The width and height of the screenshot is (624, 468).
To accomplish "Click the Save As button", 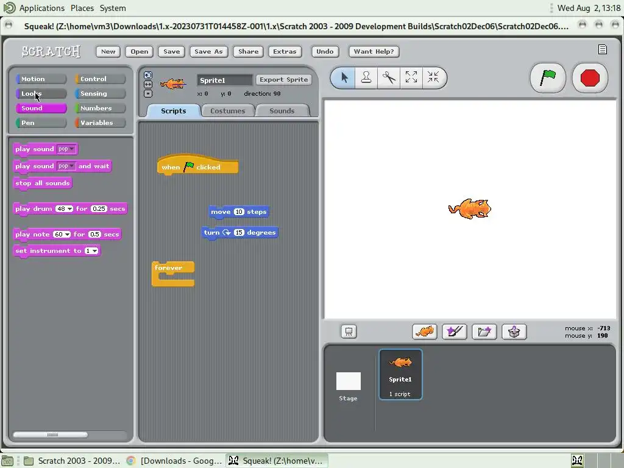I will [x=208, y=51].
